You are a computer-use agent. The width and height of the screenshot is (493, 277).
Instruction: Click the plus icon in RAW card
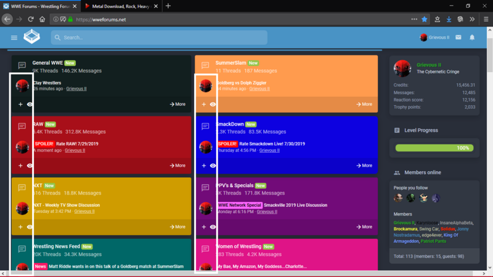20,166
